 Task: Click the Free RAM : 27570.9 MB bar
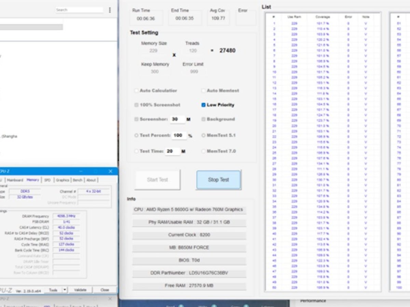189,286
